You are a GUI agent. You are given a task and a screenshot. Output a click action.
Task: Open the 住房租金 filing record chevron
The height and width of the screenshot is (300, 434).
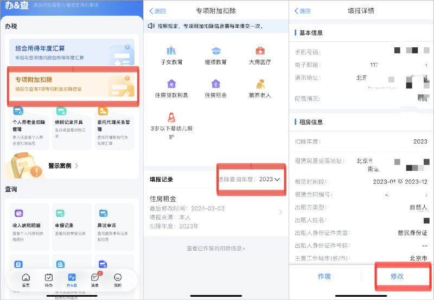point(280,212)
